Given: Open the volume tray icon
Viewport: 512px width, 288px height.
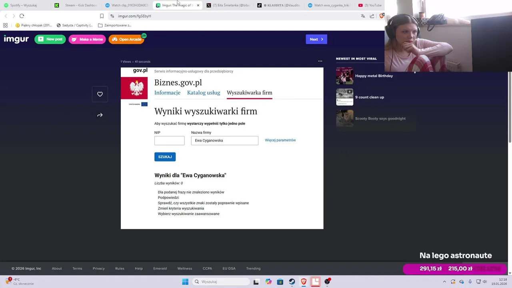Looking at the screenshot, I should click(484, 282).
